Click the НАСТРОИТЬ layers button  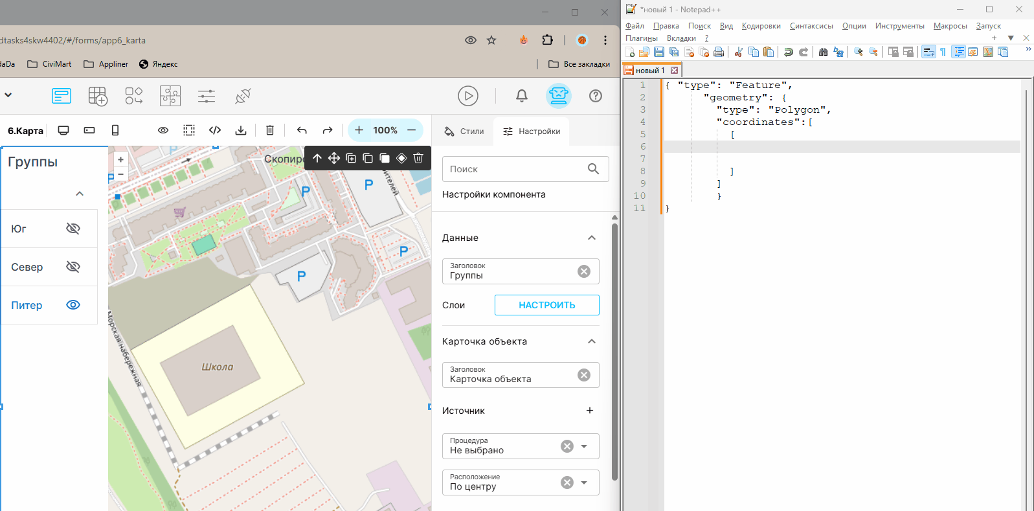pyautogui.click(x=547, y=305)
